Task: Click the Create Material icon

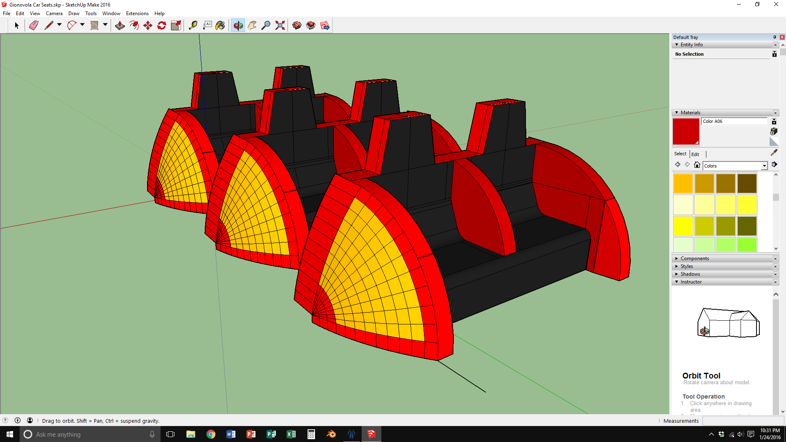Action: [x=774, y=131]
